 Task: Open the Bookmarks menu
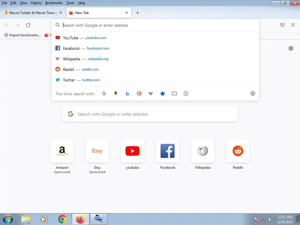(54, 3)
